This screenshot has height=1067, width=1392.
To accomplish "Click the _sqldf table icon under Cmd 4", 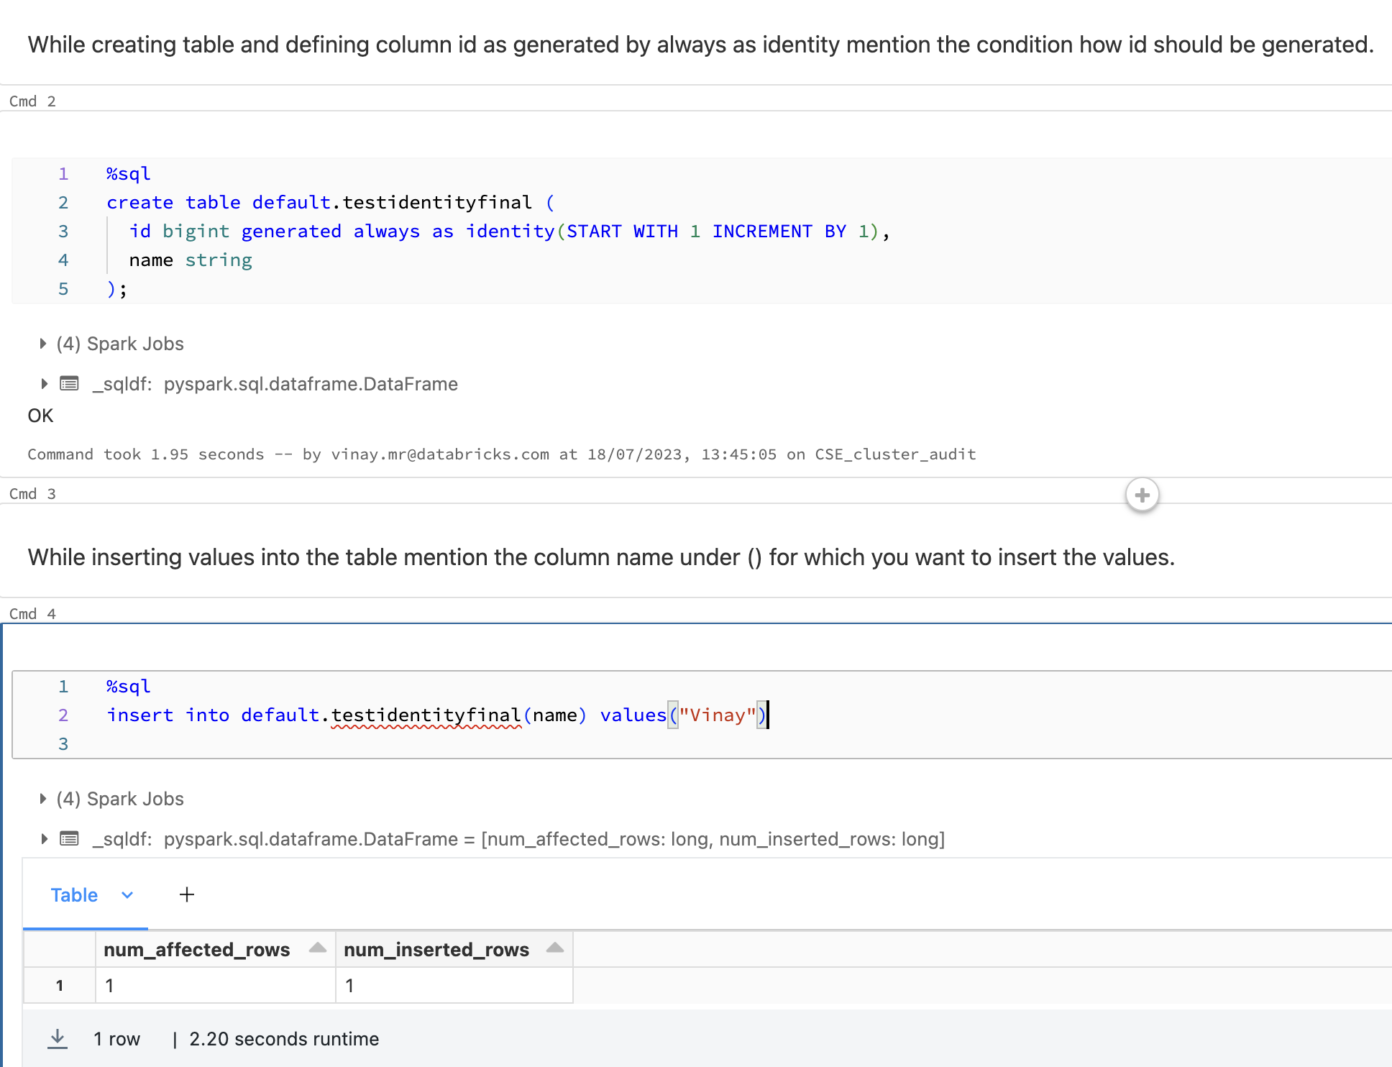I will point(69,838).
